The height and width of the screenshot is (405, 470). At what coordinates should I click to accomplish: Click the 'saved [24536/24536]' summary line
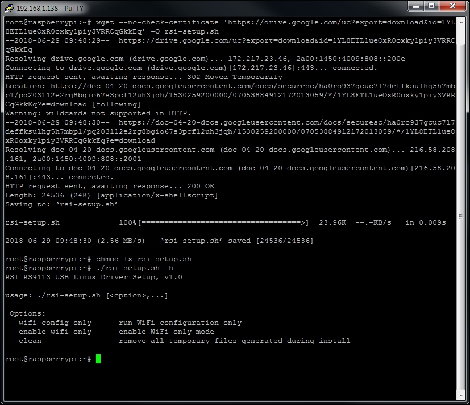coord(159,241)
